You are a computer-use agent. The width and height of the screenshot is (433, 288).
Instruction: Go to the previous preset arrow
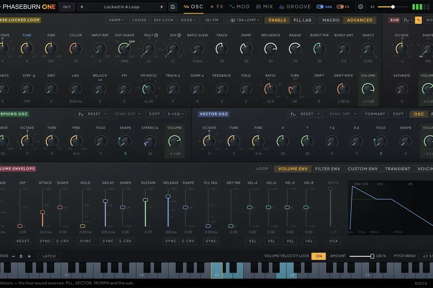coord(82,7)
